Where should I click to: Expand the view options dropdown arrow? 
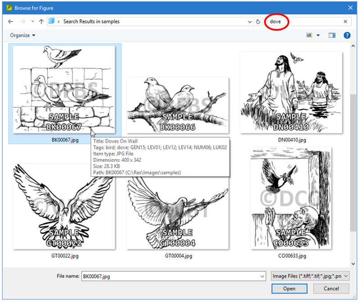(x=318, y=35)
